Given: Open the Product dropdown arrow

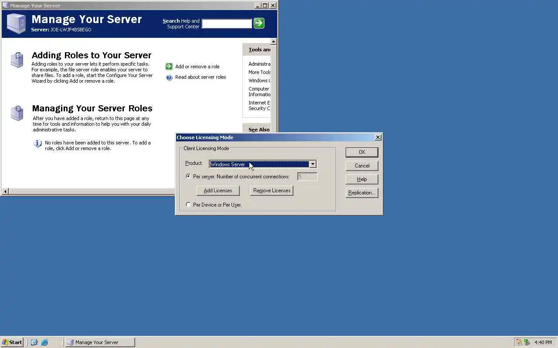Looking at the screenshot, I should [x=313, y=164].
